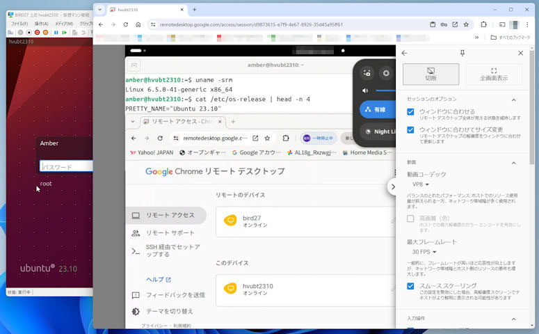Open the メディア menu in Hyper-V window

coord(64,24)
